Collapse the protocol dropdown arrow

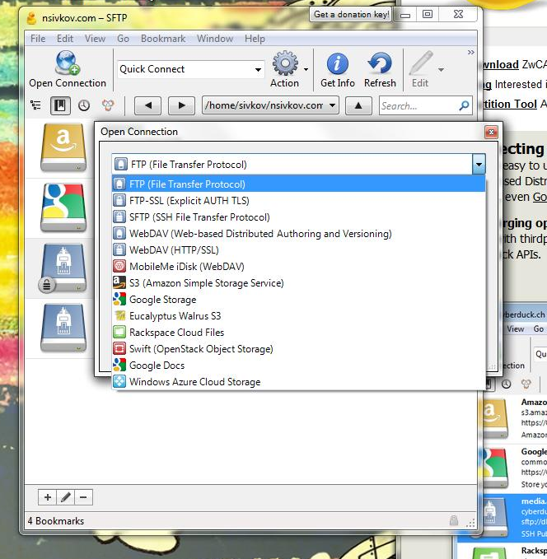(479, 164)
